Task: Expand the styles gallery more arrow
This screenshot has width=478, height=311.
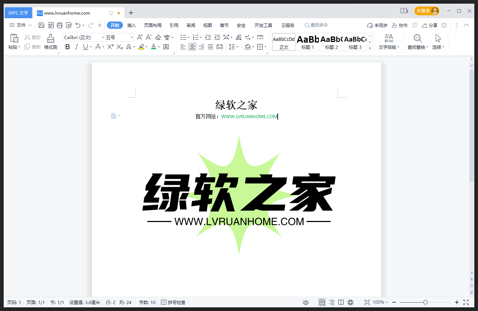Action: [370, 48]
